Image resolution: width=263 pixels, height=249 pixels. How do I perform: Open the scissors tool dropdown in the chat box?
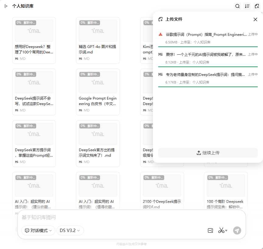pyautogui.click(x=223, y=230)
